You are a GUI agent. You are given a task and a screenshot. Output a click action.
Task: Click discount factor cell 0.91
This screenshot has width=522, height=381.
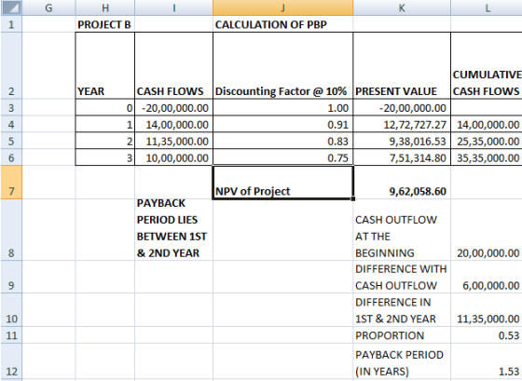coord(283,124)
